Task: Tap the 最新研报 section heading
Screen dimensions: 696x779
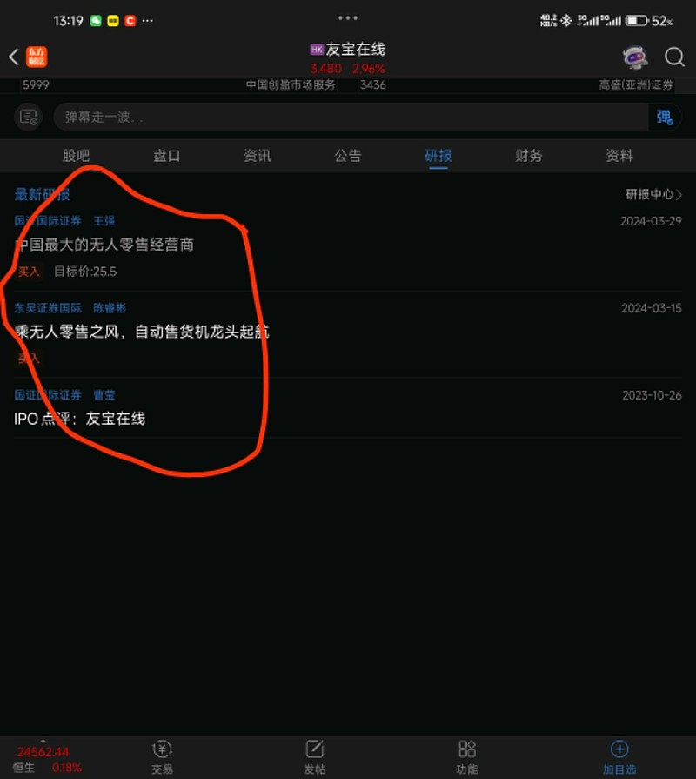Action: tap(43, 194)
